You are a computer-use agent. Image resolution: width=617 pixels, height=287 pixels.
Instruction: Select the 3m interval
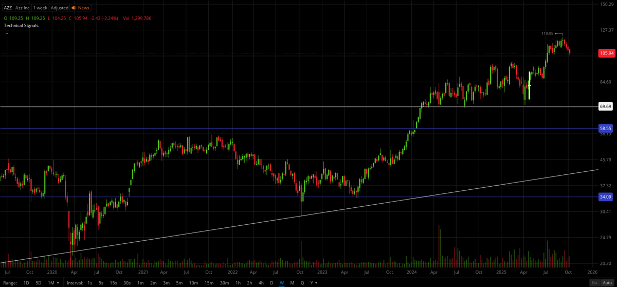[166, 283]
